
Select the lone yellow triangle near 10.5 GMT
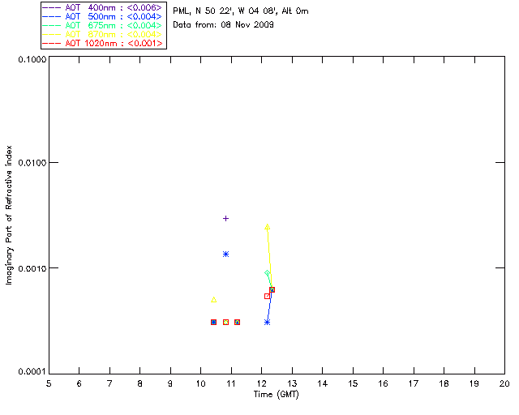[214, 300]
